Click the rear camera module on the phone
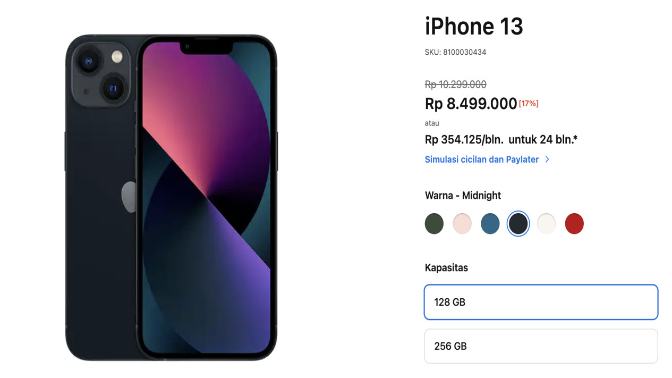The image size is (672, 378). [101, 73]
